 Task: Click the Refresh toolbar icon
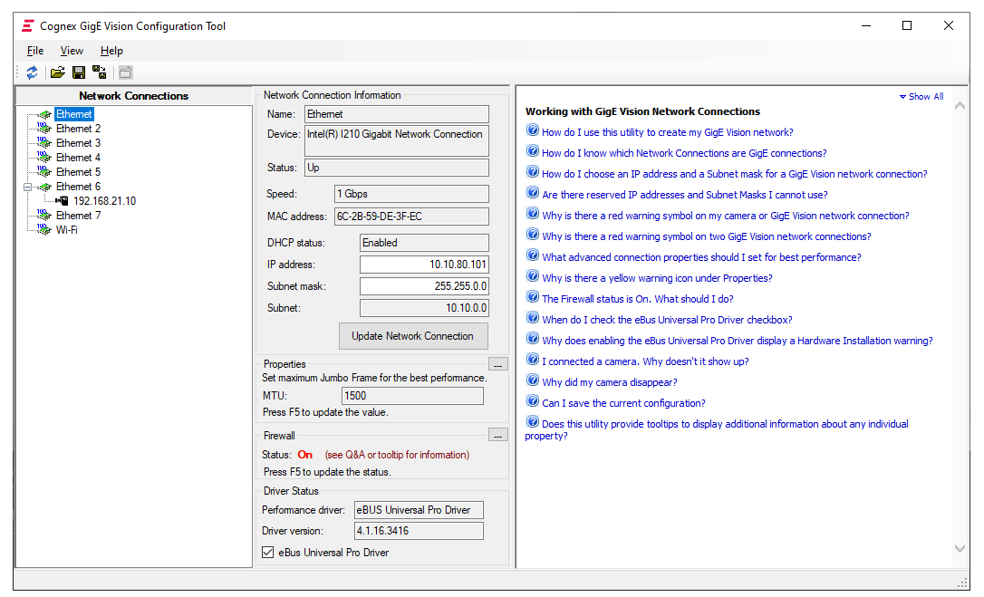(33, 72)
